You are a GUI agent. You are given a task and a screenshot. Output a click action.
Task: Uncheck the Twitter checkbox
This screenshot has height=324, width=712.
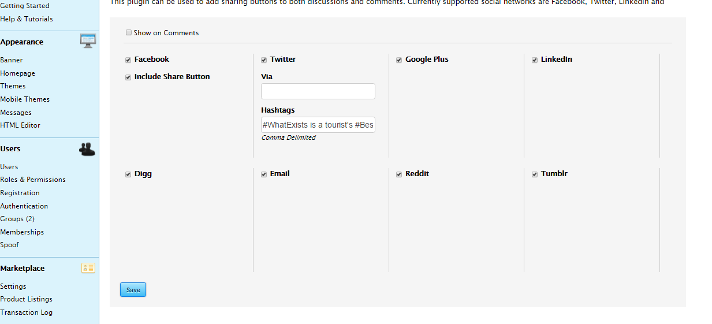click(264, 60)
